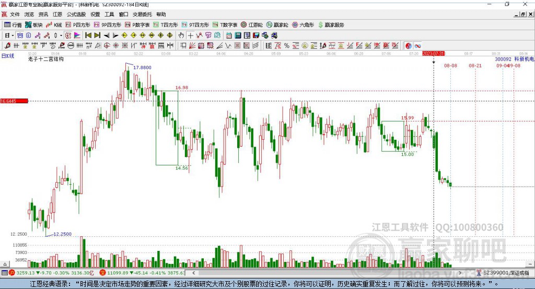
Task: Expand the candlestick style dropdown arrow
Action: pyautogui.click(x=61, y=35)
